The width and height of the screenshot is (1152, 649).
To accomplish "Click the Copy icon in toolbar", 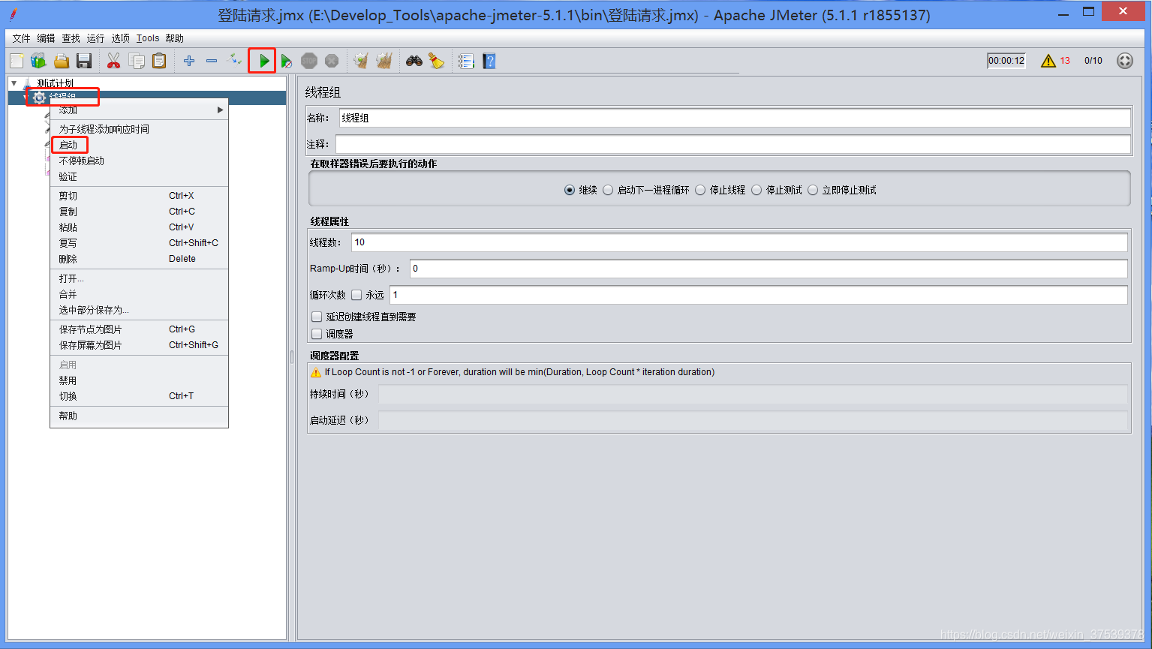I will click(137, 61).
